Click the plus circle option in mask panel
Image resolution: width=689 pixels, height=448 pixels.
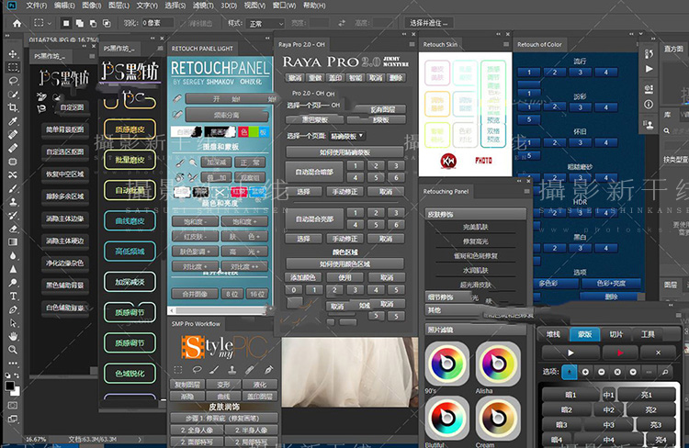point(585,372)
